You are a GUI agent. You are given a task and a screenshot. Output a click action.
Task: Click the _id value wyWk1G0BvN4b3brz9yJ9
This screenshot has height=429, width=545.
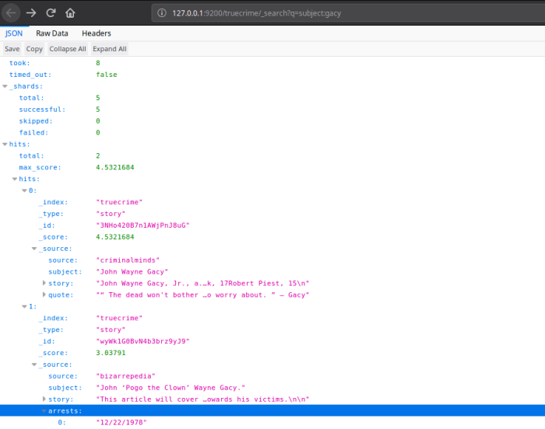click(142, 341)
